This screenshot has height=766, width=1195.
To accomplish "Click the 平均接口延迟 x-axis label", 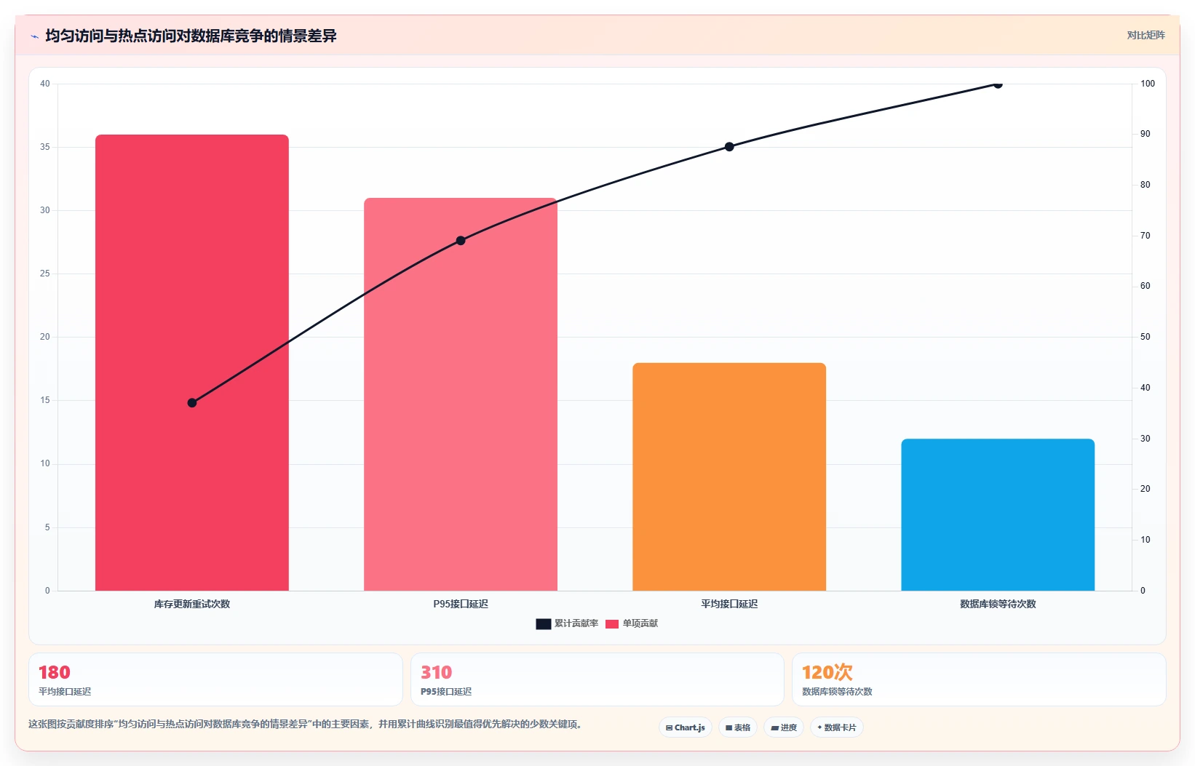I will [729, 604].
